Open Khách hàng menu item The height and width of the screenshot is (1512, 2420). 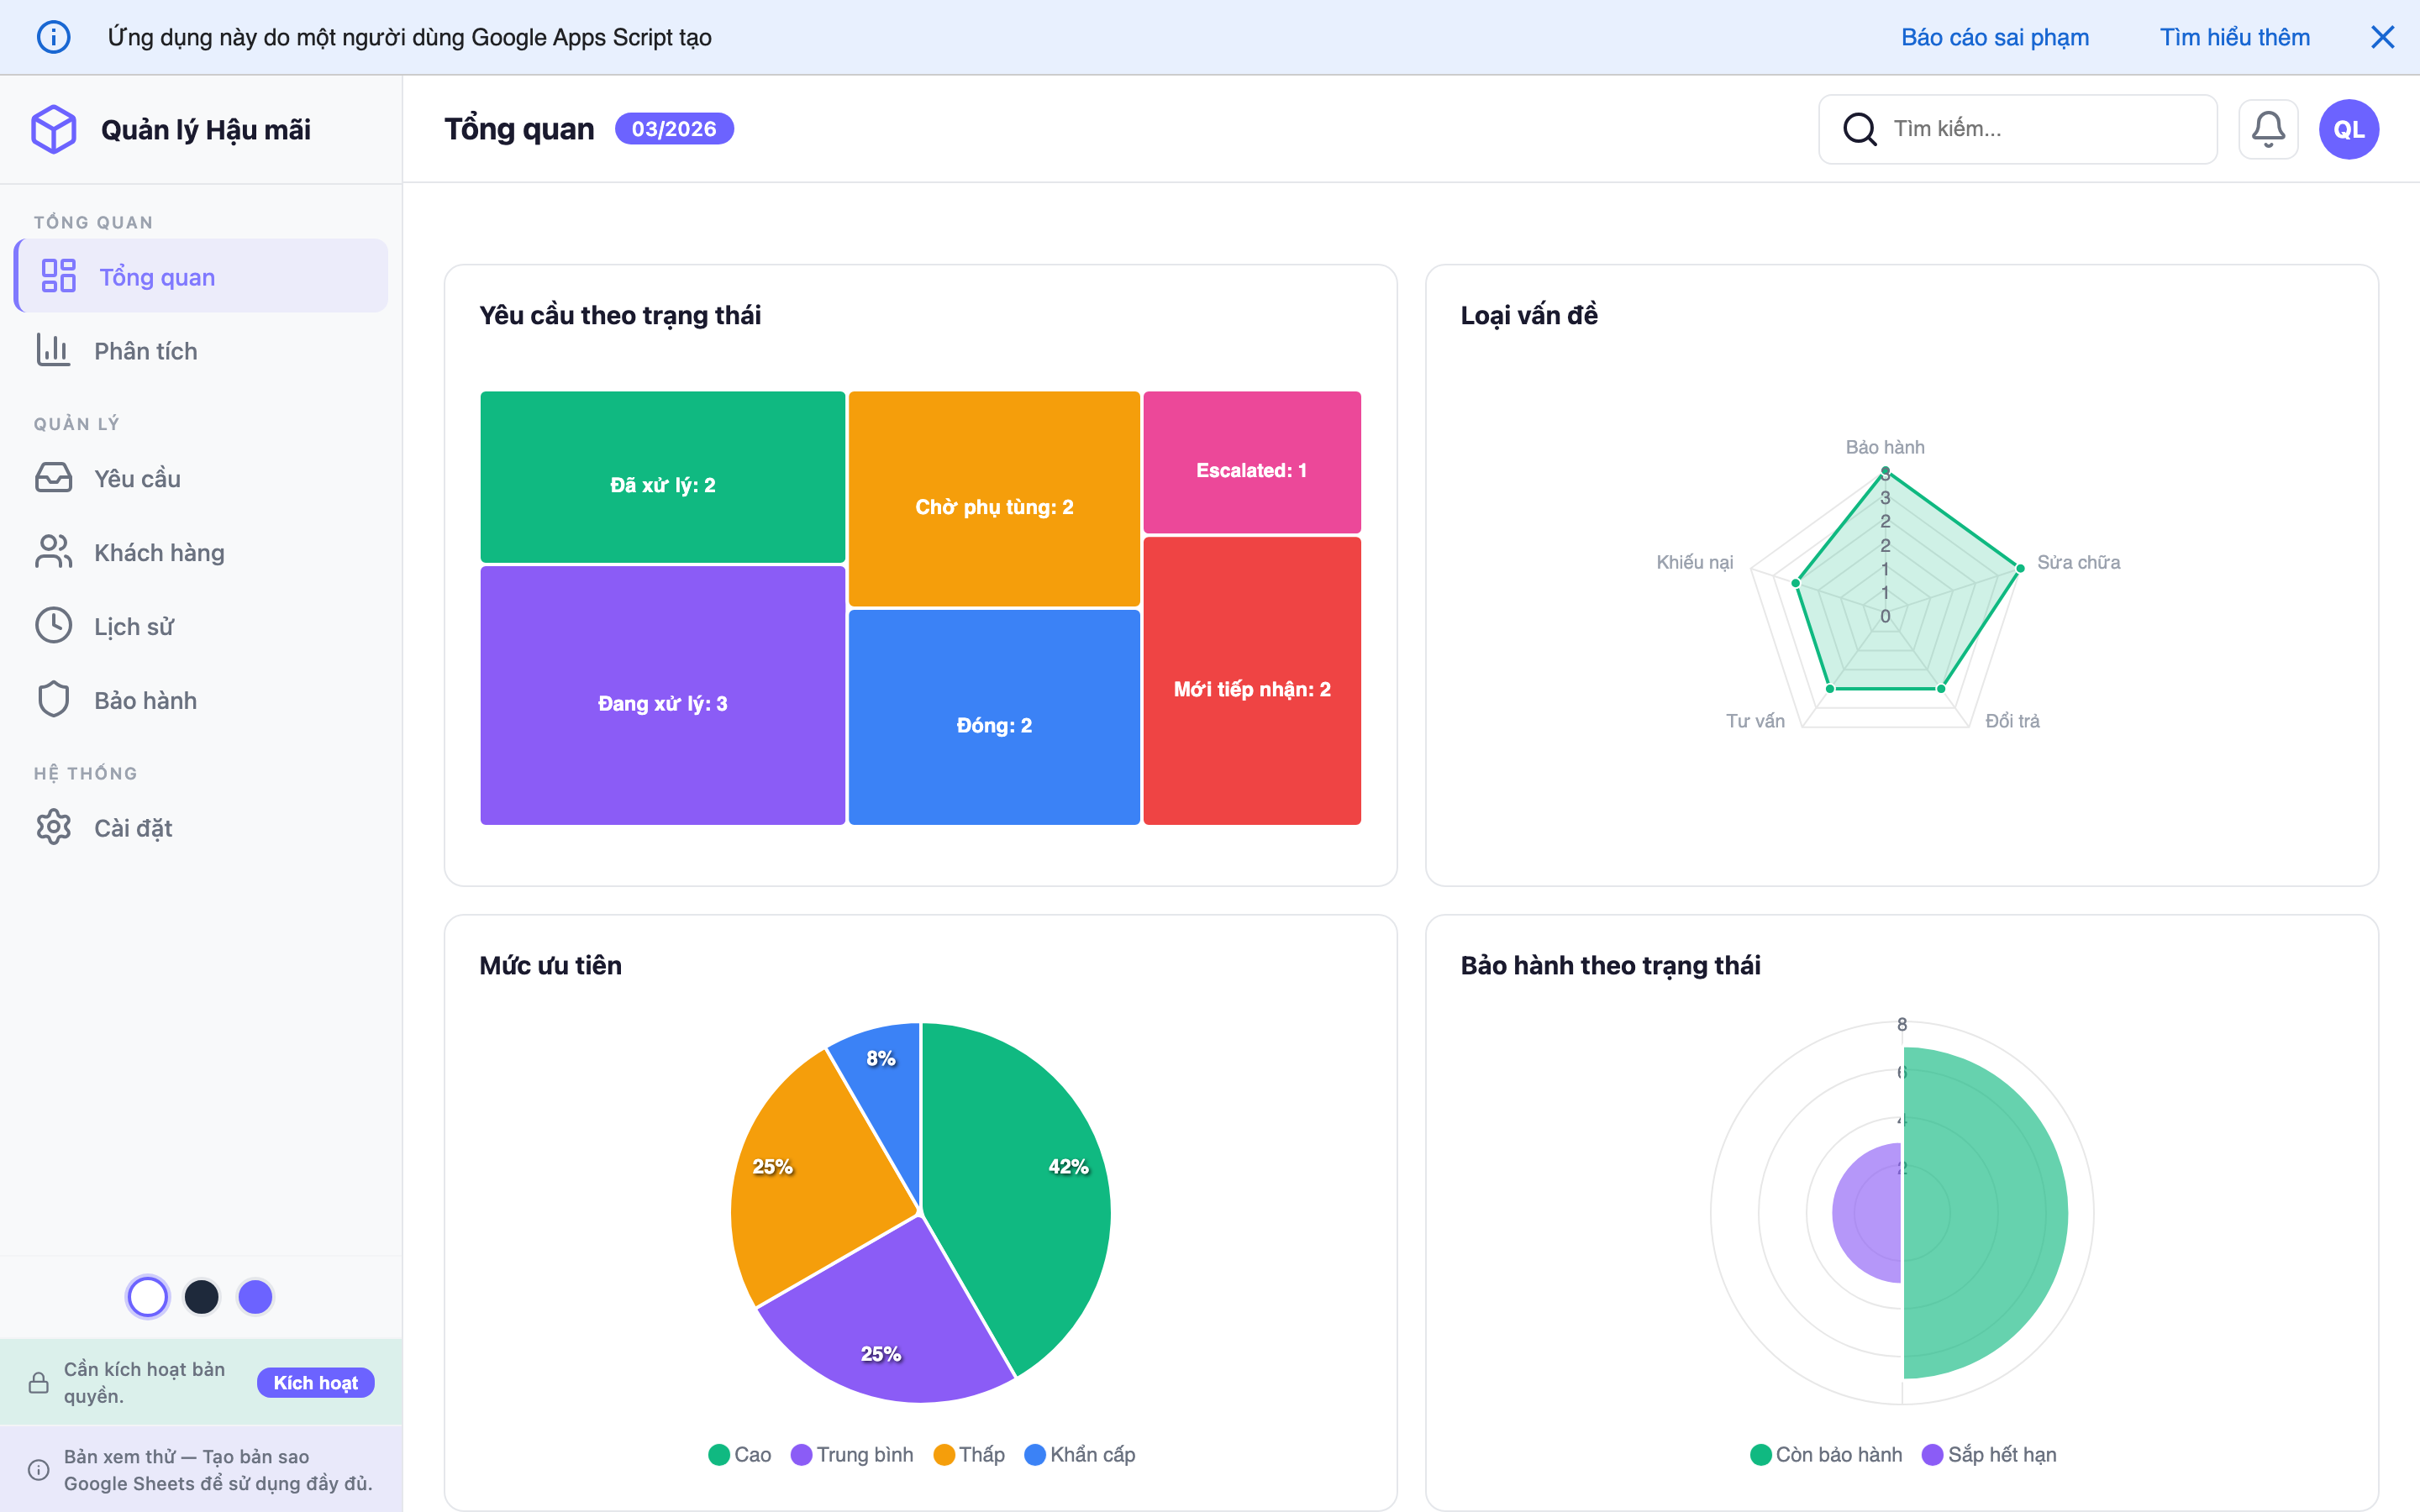pos(158,552)
